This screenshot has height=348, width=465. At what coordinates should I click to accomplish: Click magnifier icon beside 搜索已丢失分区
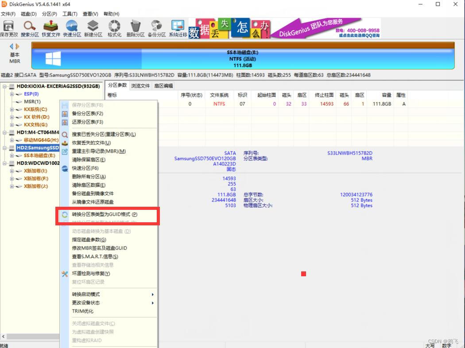tap(65, 135)
